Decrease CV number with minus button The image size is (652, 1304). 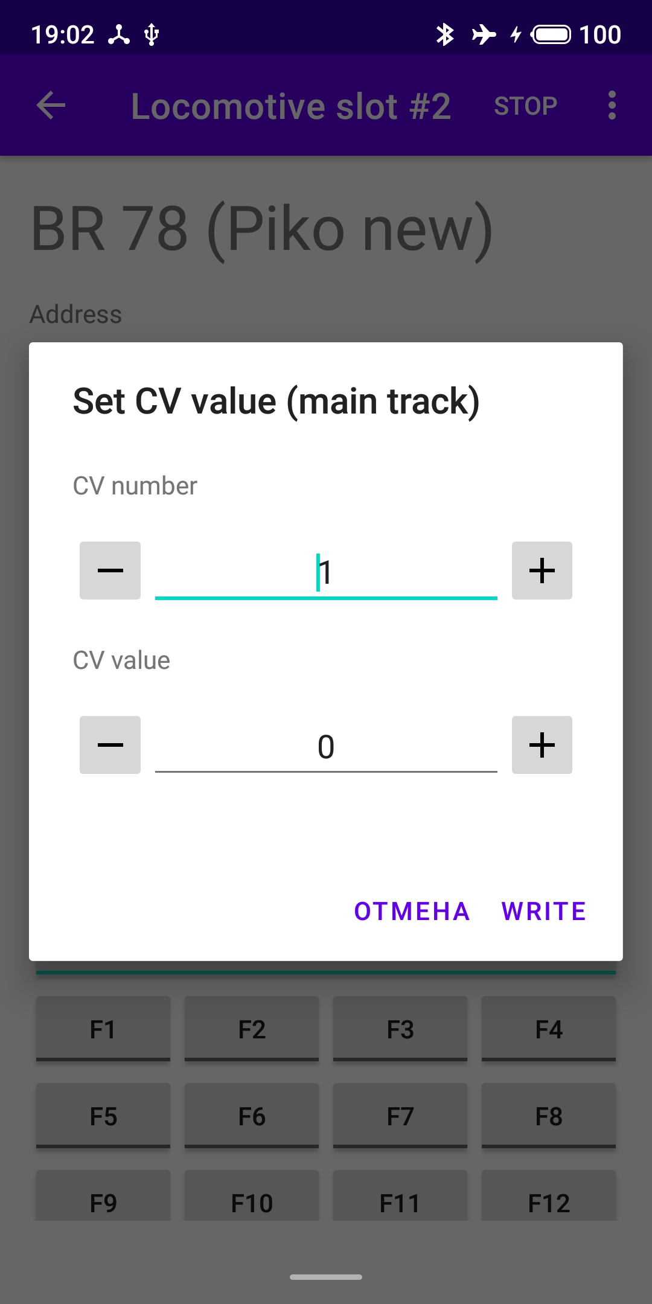tap(110, 570)
